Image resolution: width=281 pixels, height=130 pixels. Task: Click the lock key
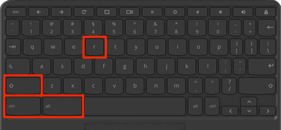(x=266, y=12)
